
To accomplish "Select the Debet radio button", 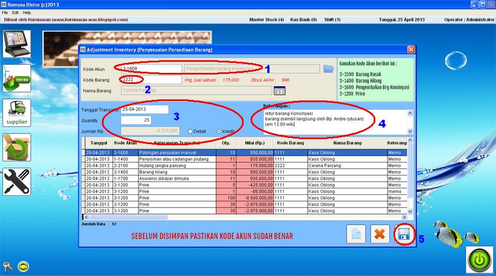I will point(190,131).
